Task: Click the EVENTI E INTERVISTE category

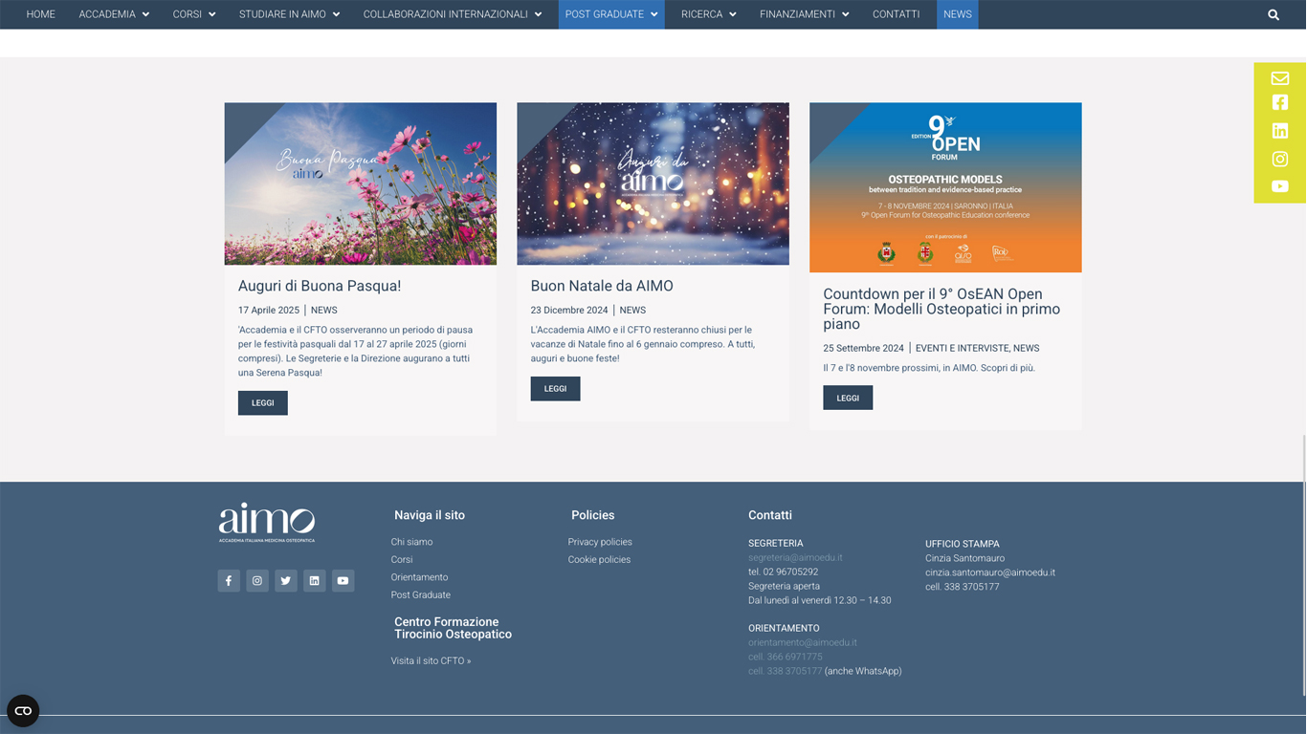Action: pos(962,349)
